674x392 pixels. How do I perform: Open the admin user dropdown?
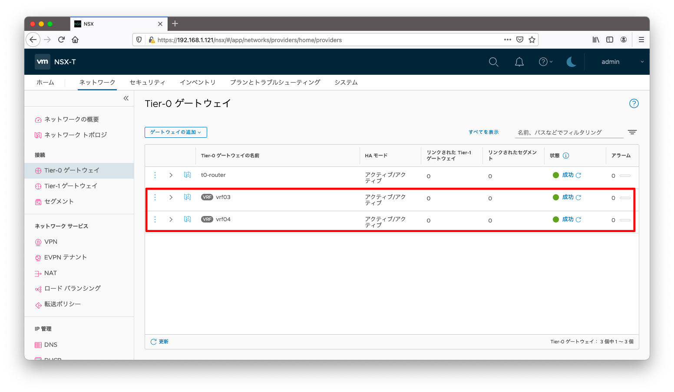(x=622, y=62)
